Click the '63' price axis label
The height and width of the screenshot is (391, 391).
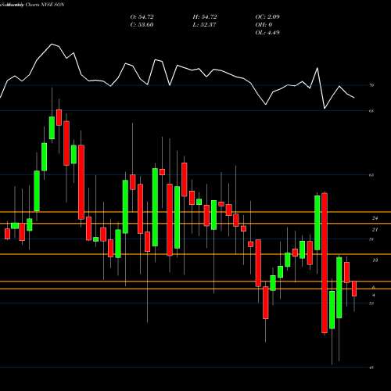(371, 175)
